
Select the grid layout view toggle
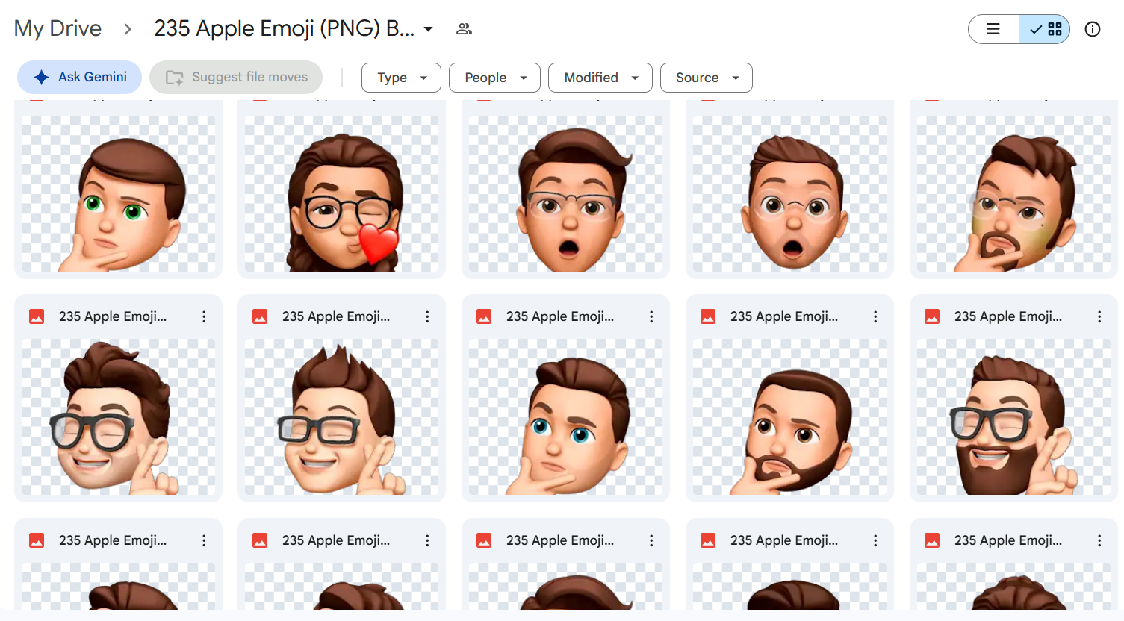(1045, 29)
